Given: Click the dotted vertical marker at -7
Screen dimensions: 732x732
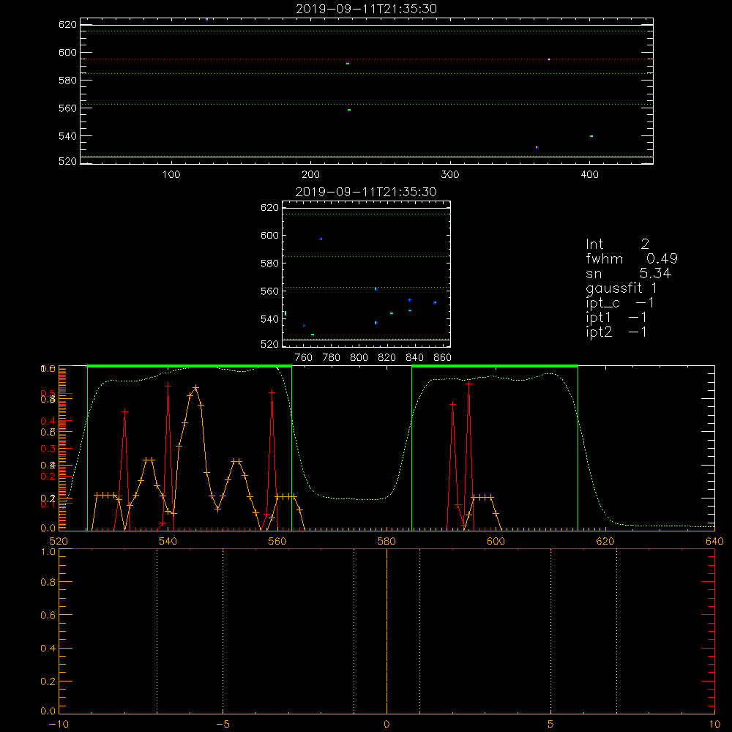Looking at the screenshot, I should 157,631.
